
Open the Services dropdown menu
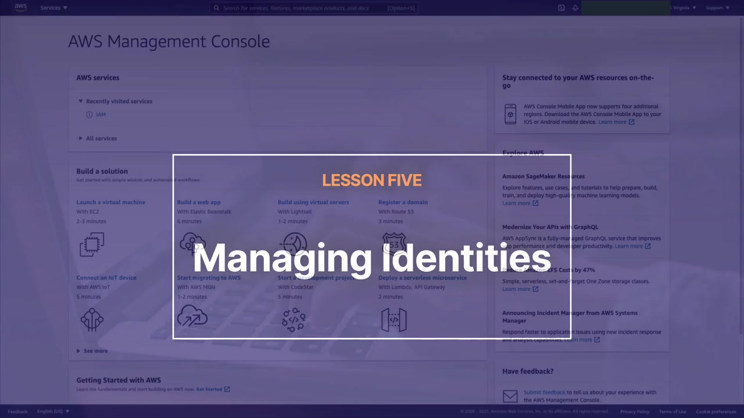53,8
